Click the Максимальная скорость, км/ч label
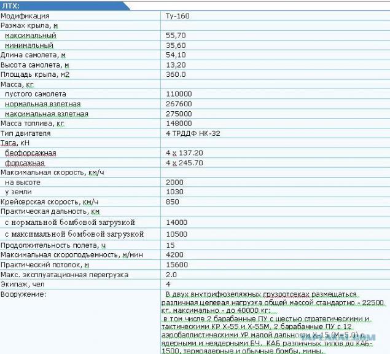 pyautogui.click(x=52, y=173)
